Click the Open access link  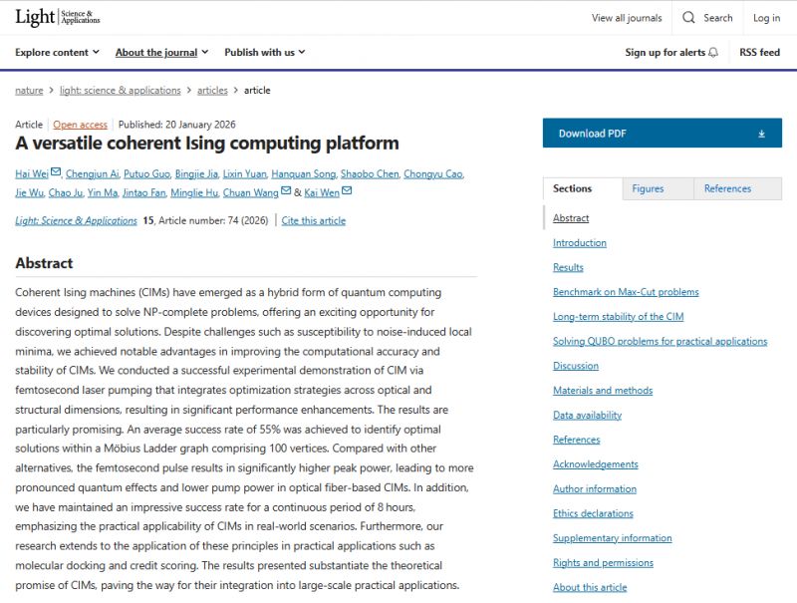(80, 125)
